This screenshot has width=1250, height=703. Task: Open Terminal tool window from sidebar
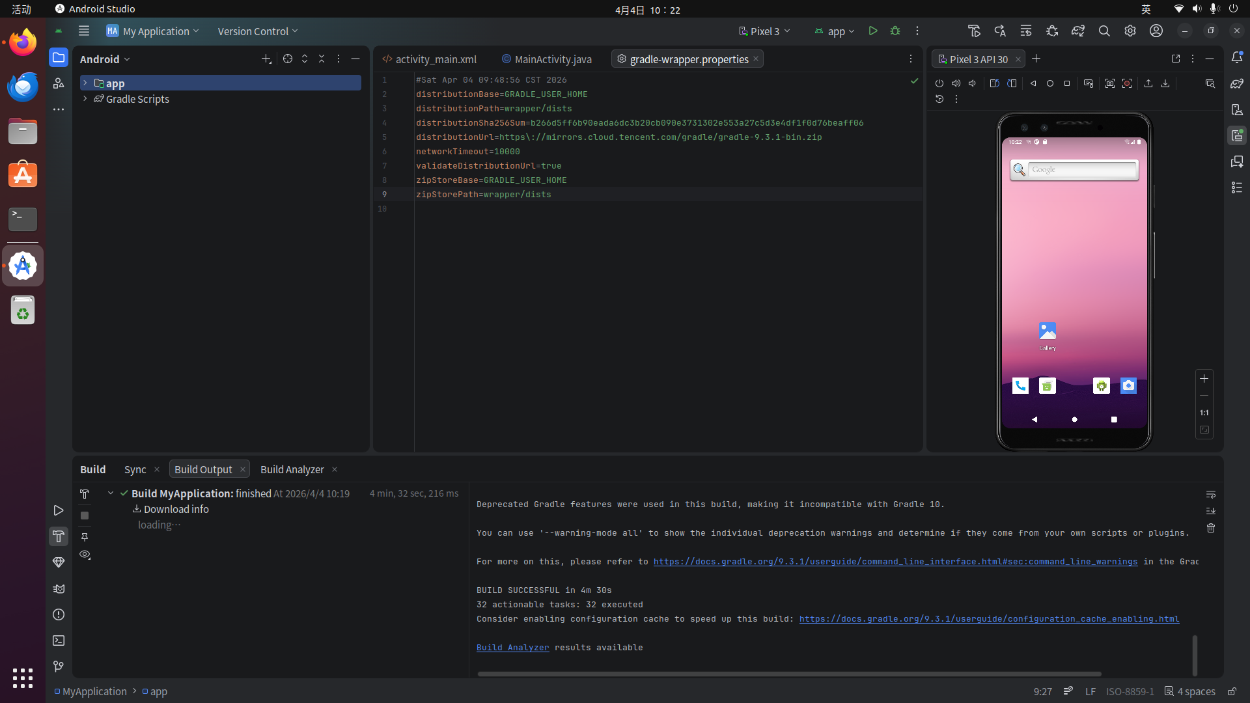click(x=59, y=641)
